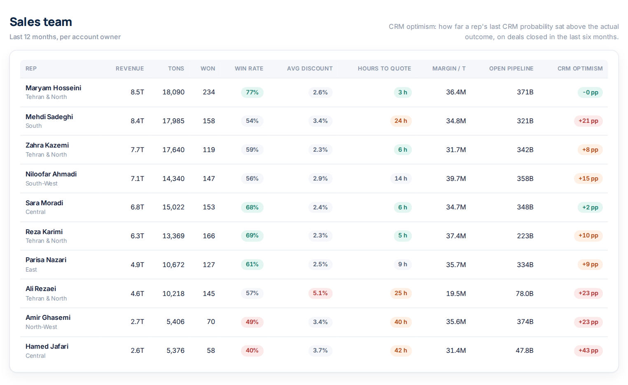Click Ali Rezaei's 78.0B open pipeline
The height and width of the screenshot is (385, 628).
pyautogui.click(x=525, y=293)
